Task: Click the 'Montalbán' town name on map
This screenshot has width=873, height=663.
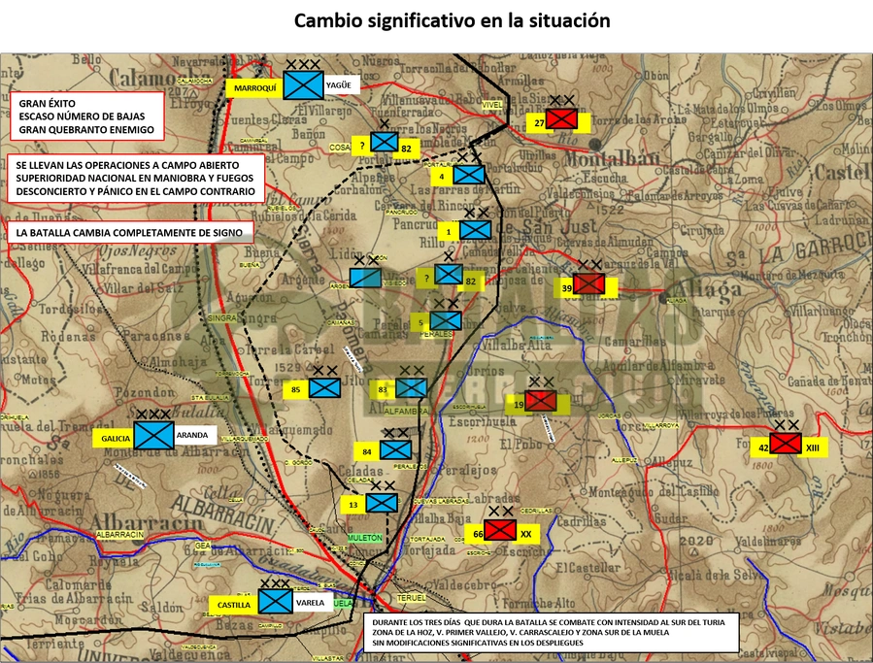Action: (612, 159)
